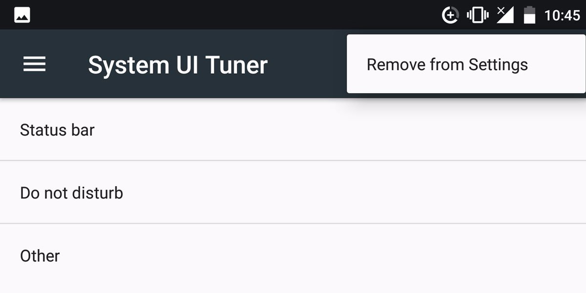
Task: Click the System UI Tuner title text
Action: pyautogui.click(x=178, y=65)
